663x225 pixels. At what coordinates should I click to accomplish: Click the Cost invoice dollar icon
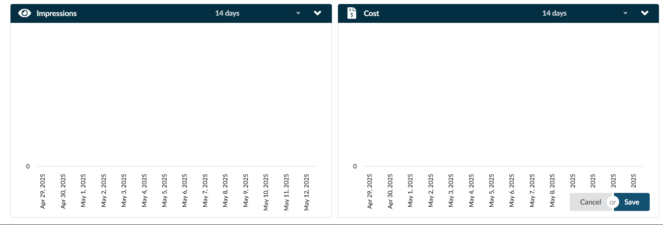(352, 13)
